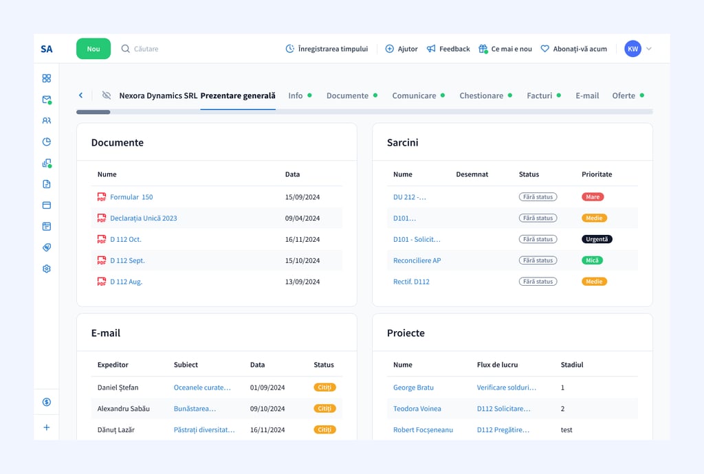Toggle the crossed-eye visibility icon

tap(106, 95)
